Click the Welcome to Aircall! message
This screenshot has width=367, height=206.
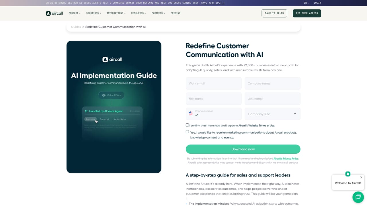pyautogui.click(x=348, y=183)
